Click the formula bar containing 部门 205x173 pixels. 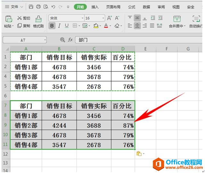pyautogui.click(x=139, y=40)
